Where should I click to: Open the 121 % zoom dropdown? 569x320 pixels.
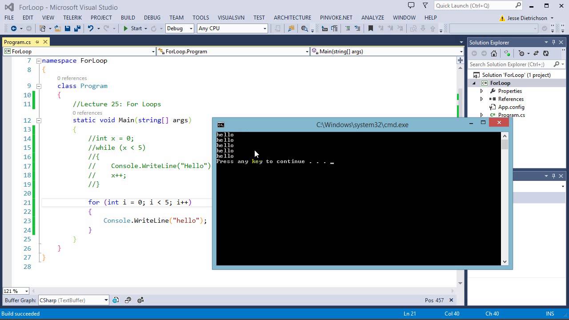click(x=16, y=291)
